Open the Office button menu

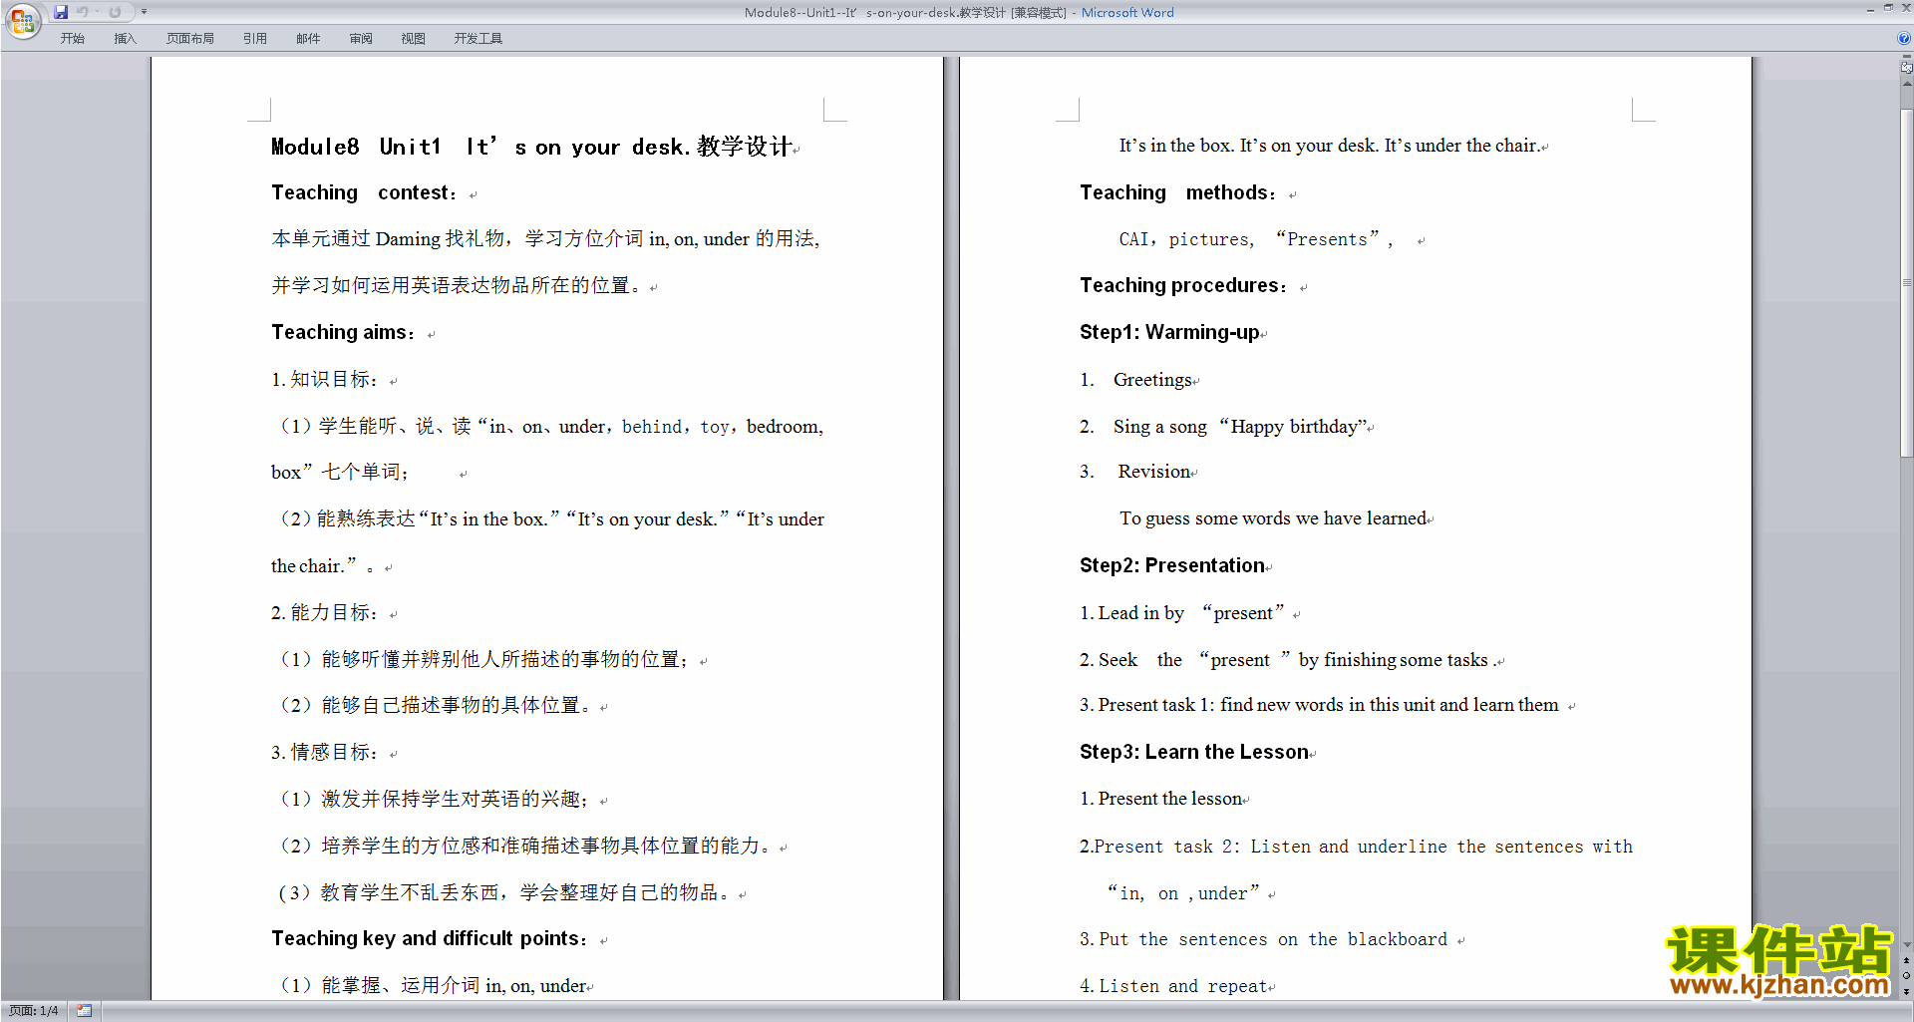point(22,20)
